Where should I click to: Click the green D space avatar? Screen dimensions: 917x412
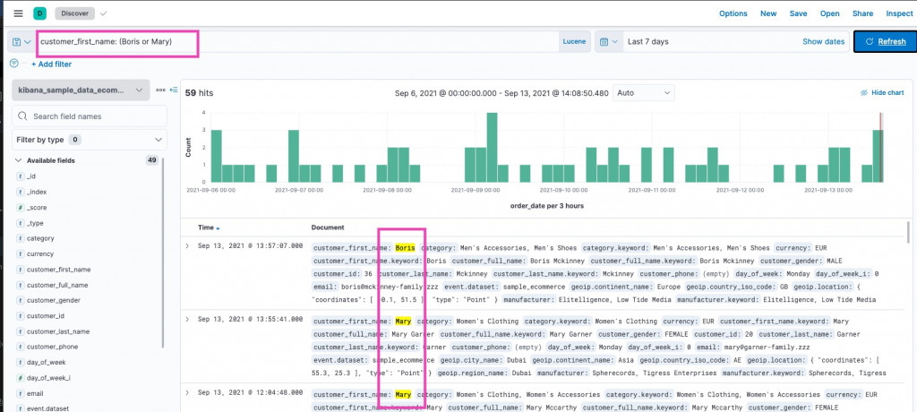(40, 13)
